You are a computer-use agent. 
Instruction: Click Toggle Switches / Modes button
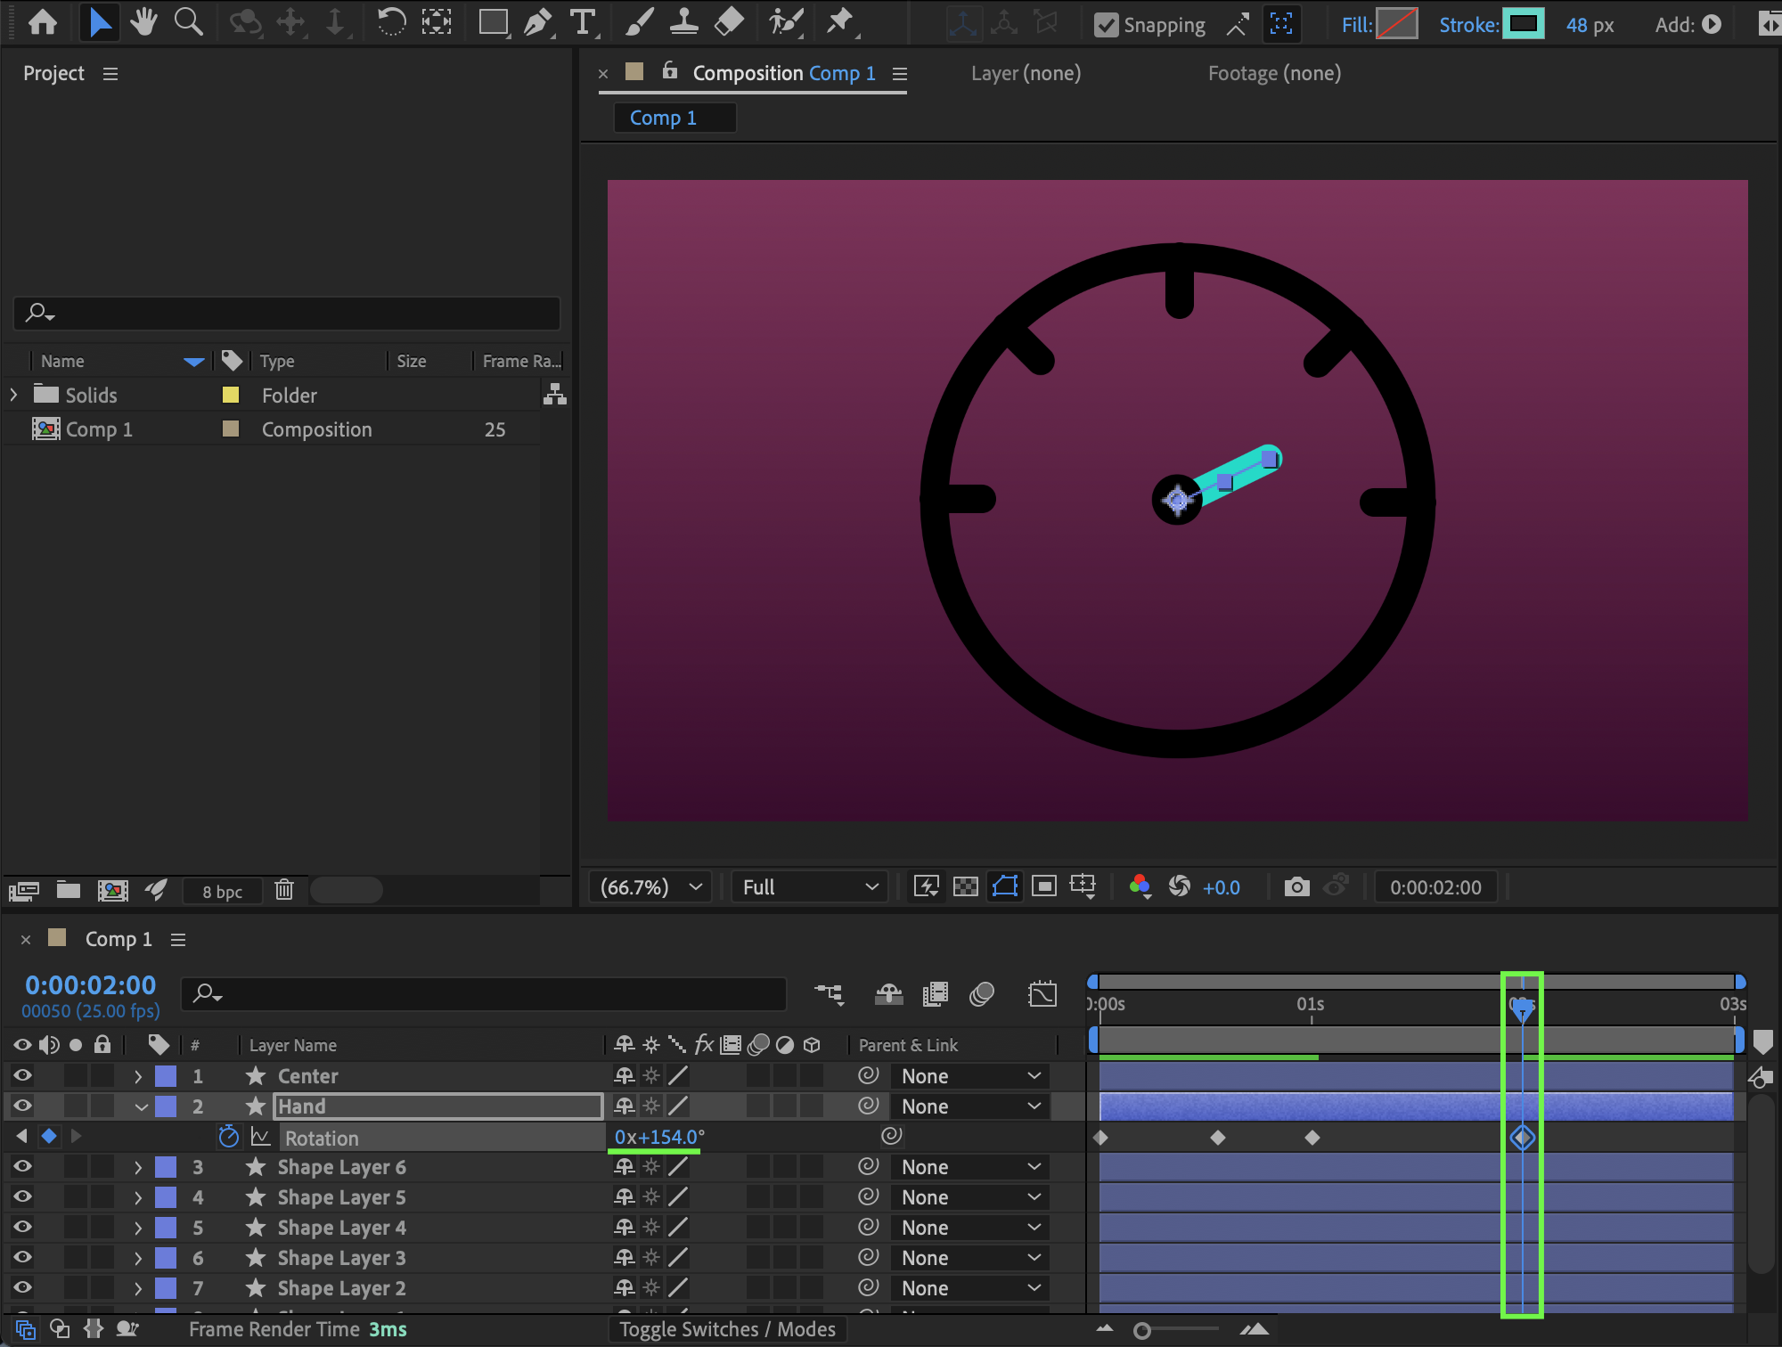(727, 1329)
